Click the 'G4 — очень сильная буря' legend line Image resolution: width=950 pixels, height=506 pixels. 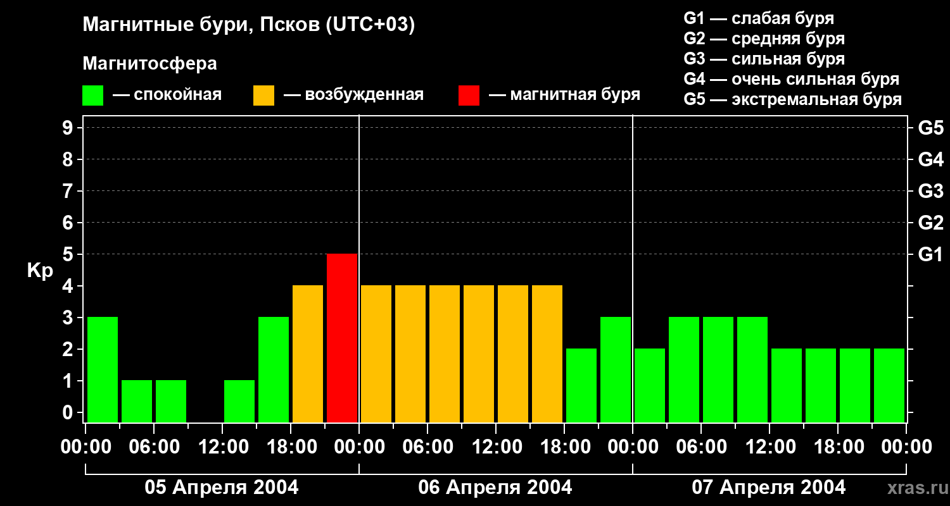(x=792, y=79)
